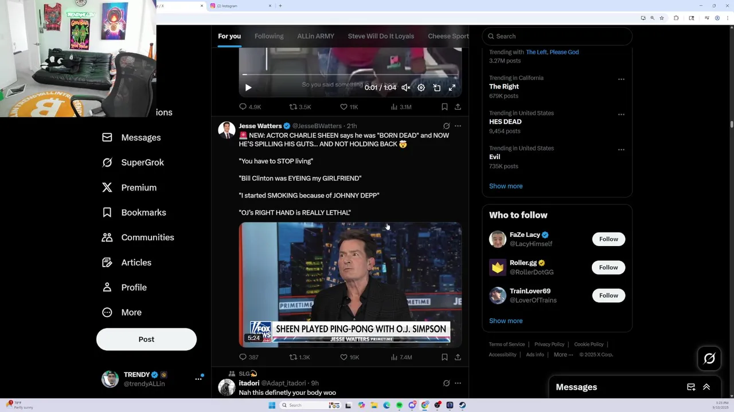Close the Instagram browser tab
Viewport: 734px width, 412px height.
(270, 6)
